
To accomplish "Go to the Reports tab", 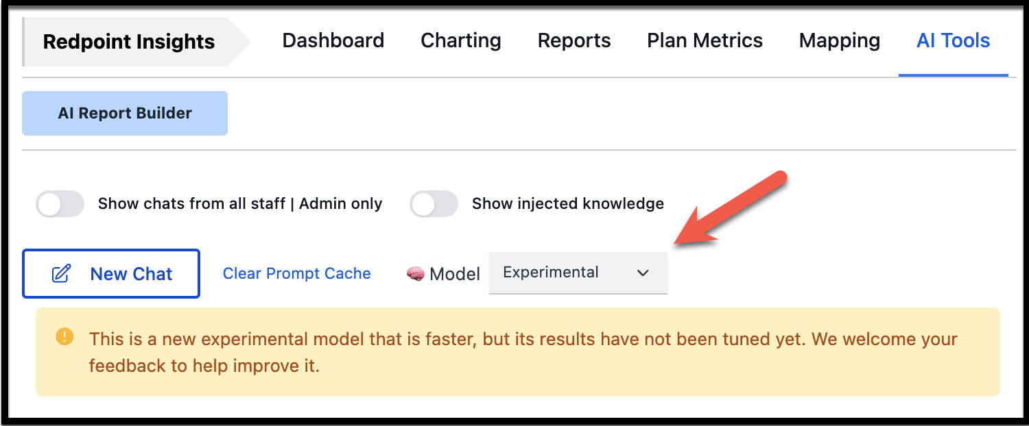I will tap(573, 41).
